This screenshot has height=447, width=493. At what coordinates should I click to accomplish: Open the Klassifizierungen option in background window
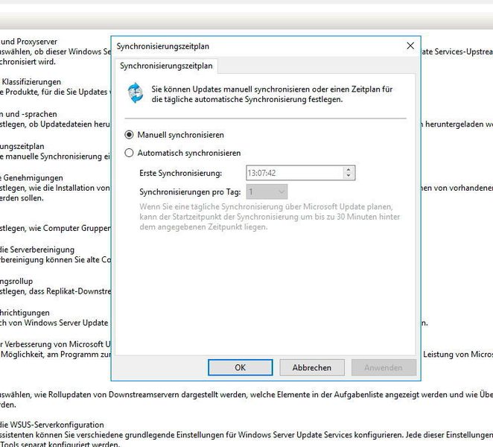coord(31,82)
